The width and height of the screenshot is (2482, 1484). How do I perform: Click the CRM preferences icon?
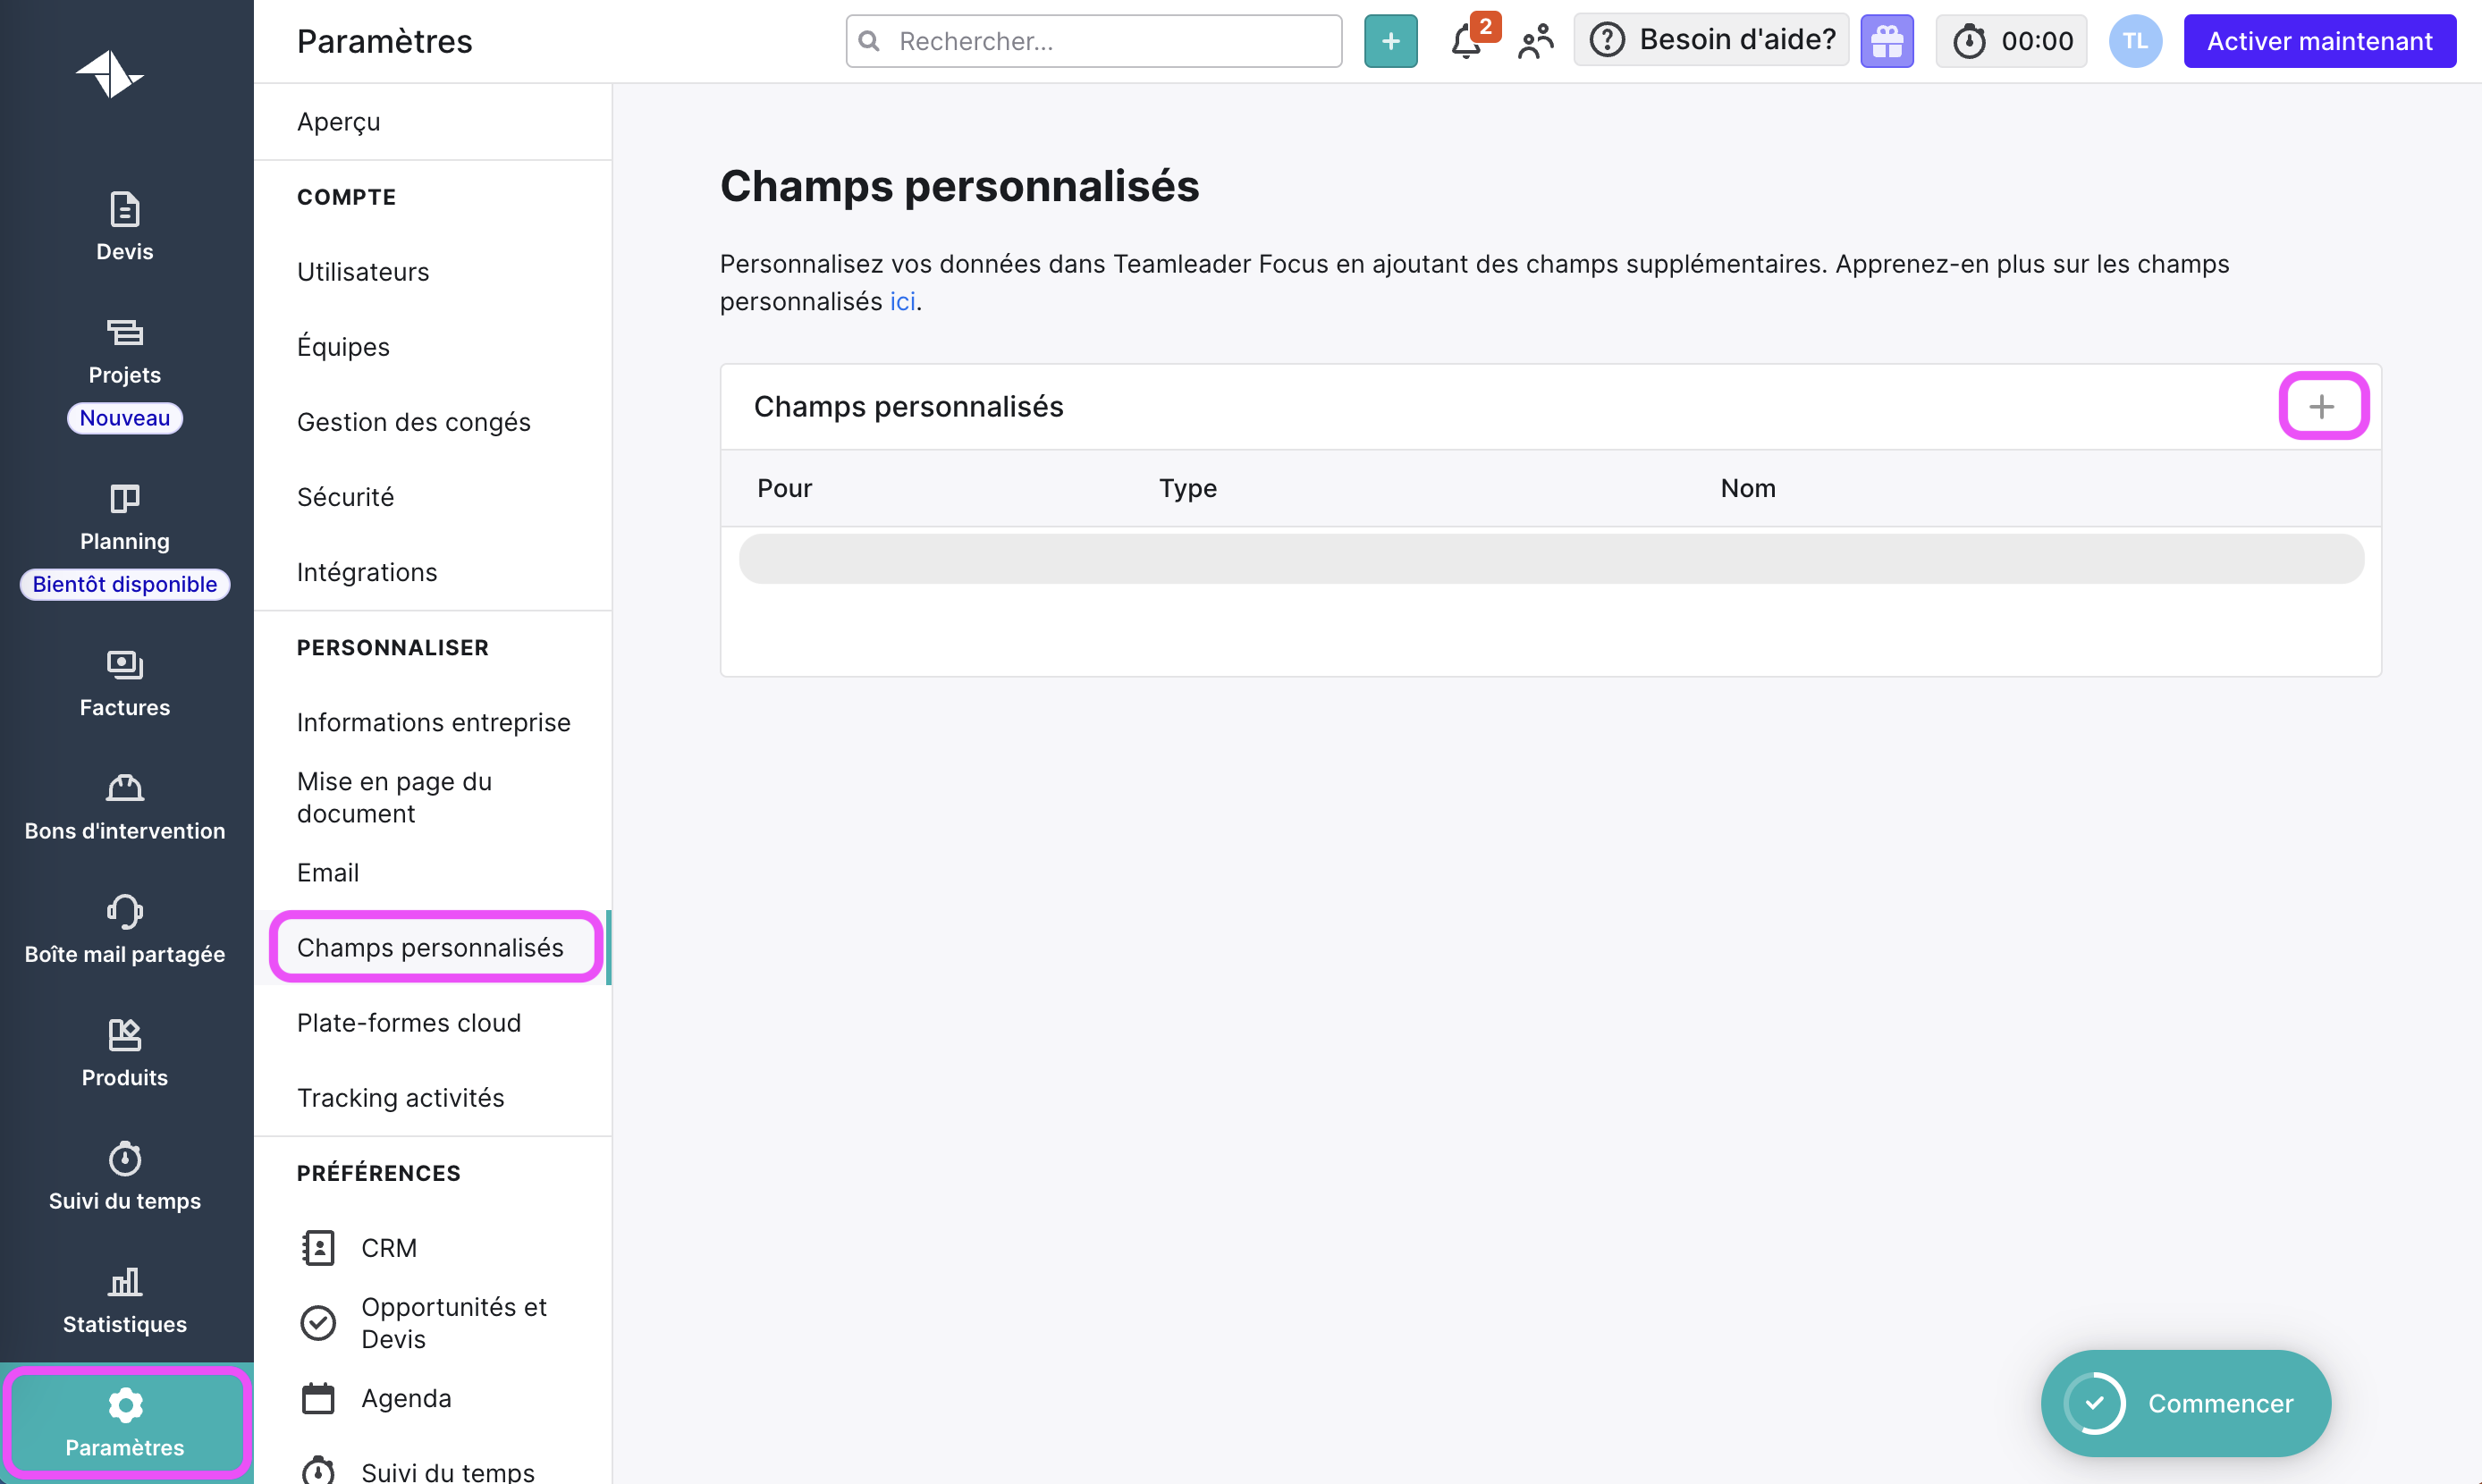(x=318, y=1248)
